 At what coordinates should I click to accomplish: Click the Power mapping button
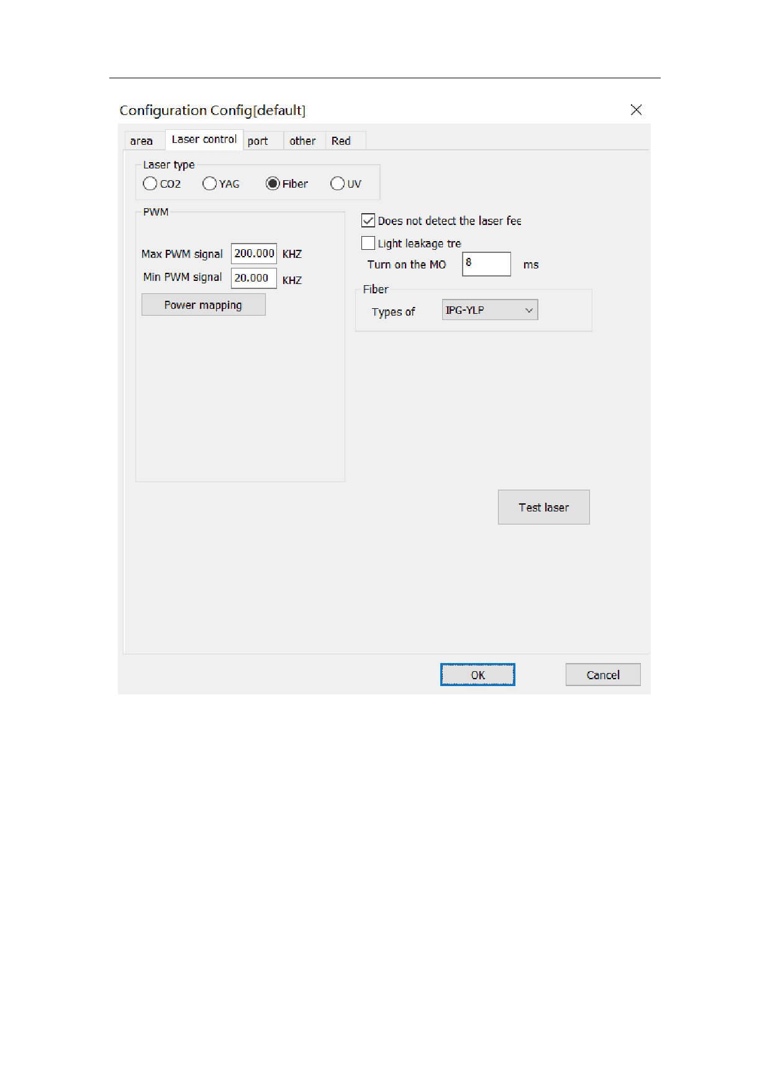[x=203, y=305]
